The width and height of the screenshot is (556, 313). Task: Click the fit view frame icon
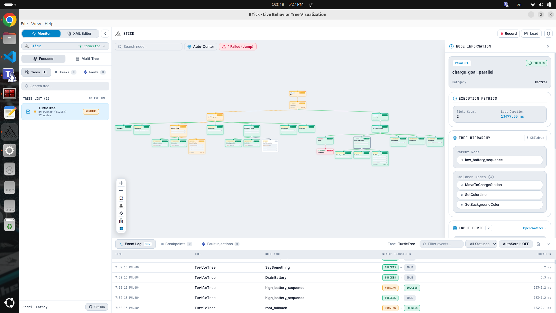pos(121,198)
